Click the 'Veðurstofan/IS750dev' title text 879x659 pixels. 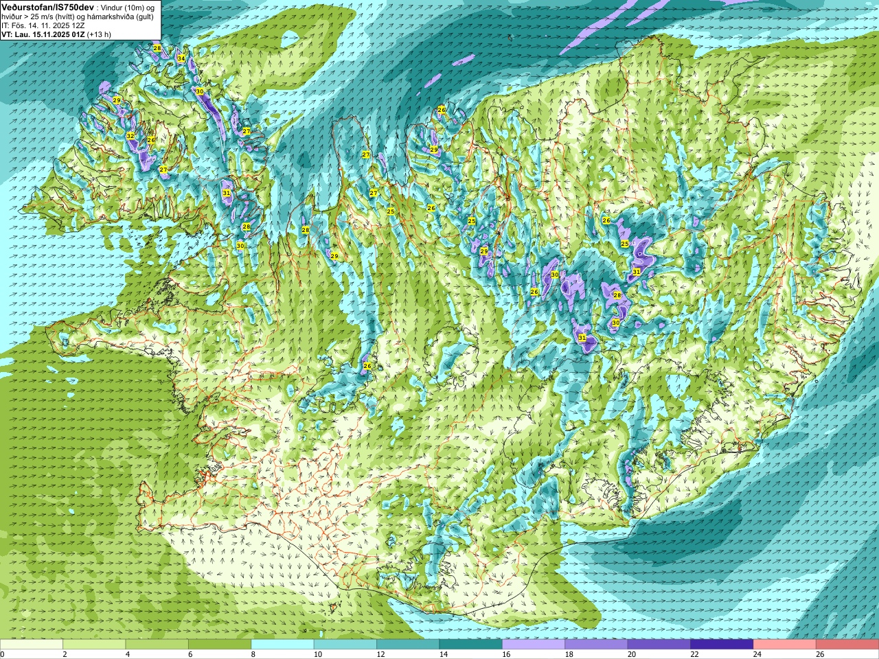(47, 7)
